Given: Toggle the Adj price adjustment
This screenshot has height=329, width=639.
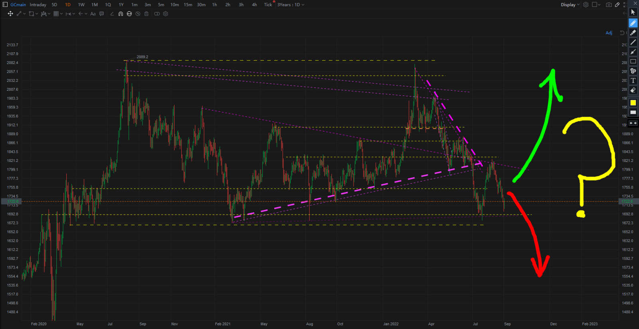Looking at the screenshot, I should pyautogui.click(x=609, y=33).
